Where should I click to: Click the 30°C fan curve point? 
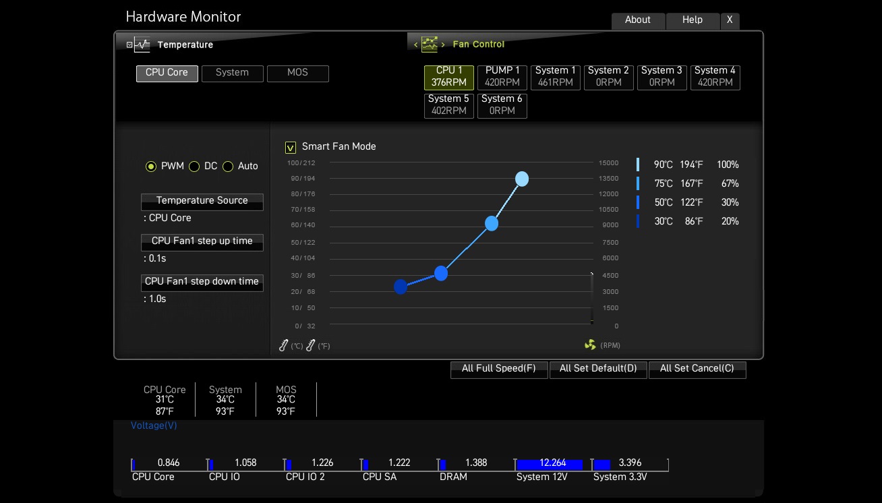[401, 287]
